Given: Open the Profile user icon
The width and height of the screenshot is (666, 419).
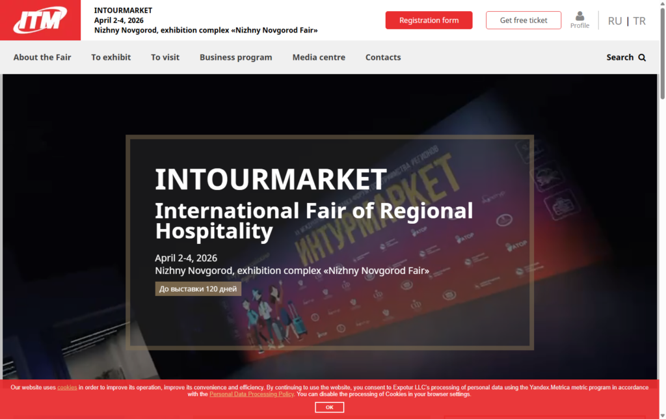Looking at the screenshot, I should 579,17.
